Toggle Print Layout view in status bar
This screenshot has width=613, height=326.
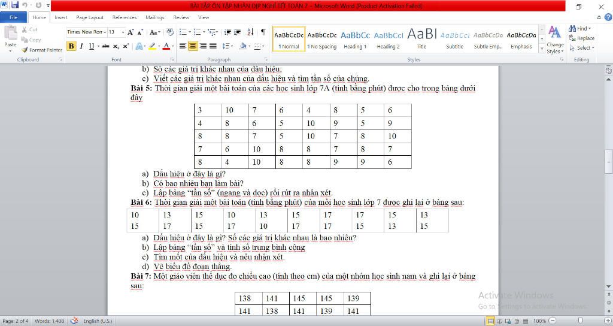490,321
